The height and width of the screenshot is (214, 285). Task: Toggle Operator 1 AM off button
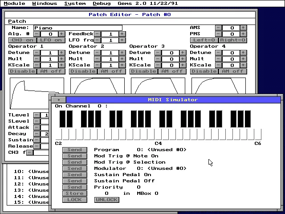point(51,71)
